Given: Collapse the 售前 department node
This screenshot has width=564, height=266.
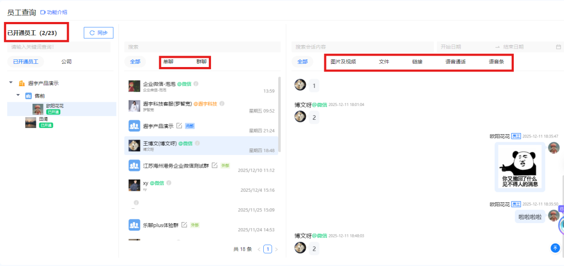Looking at the screenshot, I should click(x=18, y=96).
